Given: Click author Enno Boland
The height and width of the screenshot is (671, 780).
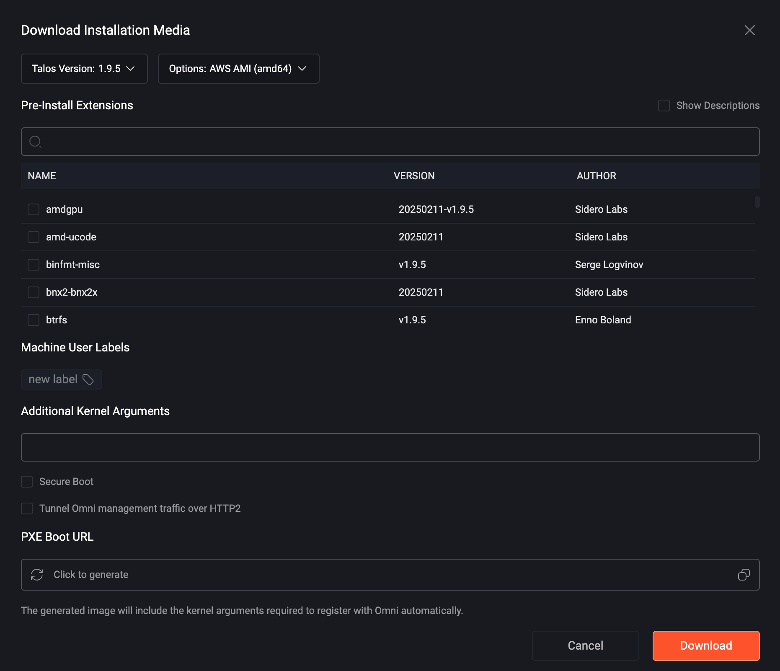Looking at the screenshot, I should 603,320.
